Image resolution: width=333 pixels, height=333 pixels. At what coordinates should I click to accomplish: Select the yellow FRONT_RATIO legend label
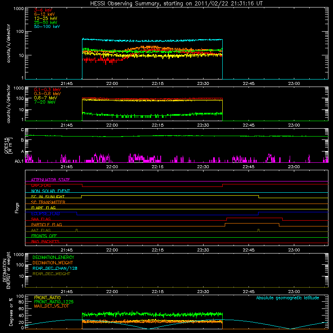(x=47, y=298)
